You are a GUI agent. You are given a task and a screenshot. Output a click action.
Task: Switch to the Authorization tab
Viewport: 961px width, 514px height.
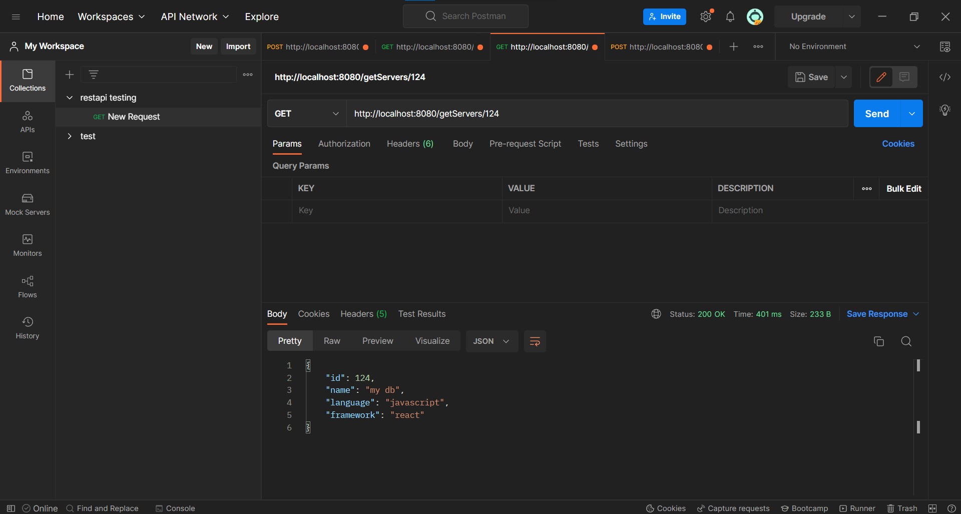[344, 144]
